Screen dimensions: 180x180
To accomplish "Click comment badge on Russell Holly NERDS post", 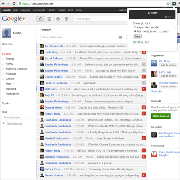I will click(144, 151).
